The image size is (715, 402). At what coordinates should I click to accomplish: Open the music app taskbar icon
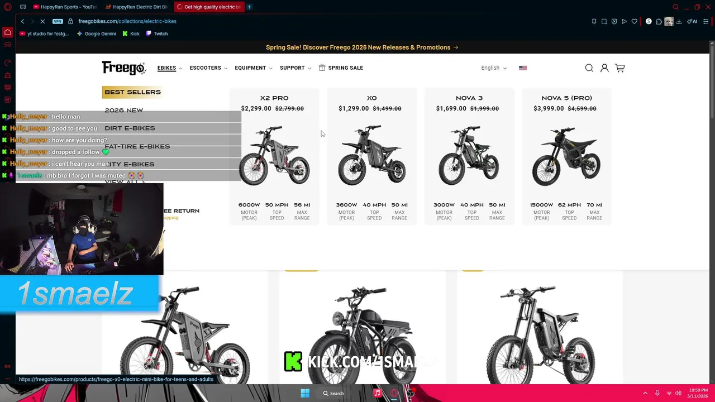point(378,393)
